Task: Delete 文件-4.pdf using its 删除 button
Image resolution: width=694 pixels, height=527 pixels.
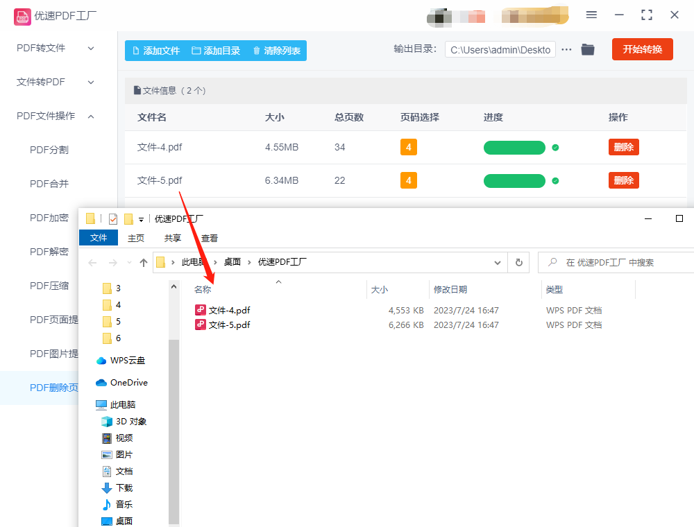Action: click(624, 147)
